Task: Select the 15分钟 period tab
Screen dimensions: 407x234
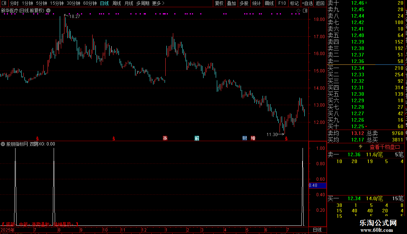Action: (57, 3)
